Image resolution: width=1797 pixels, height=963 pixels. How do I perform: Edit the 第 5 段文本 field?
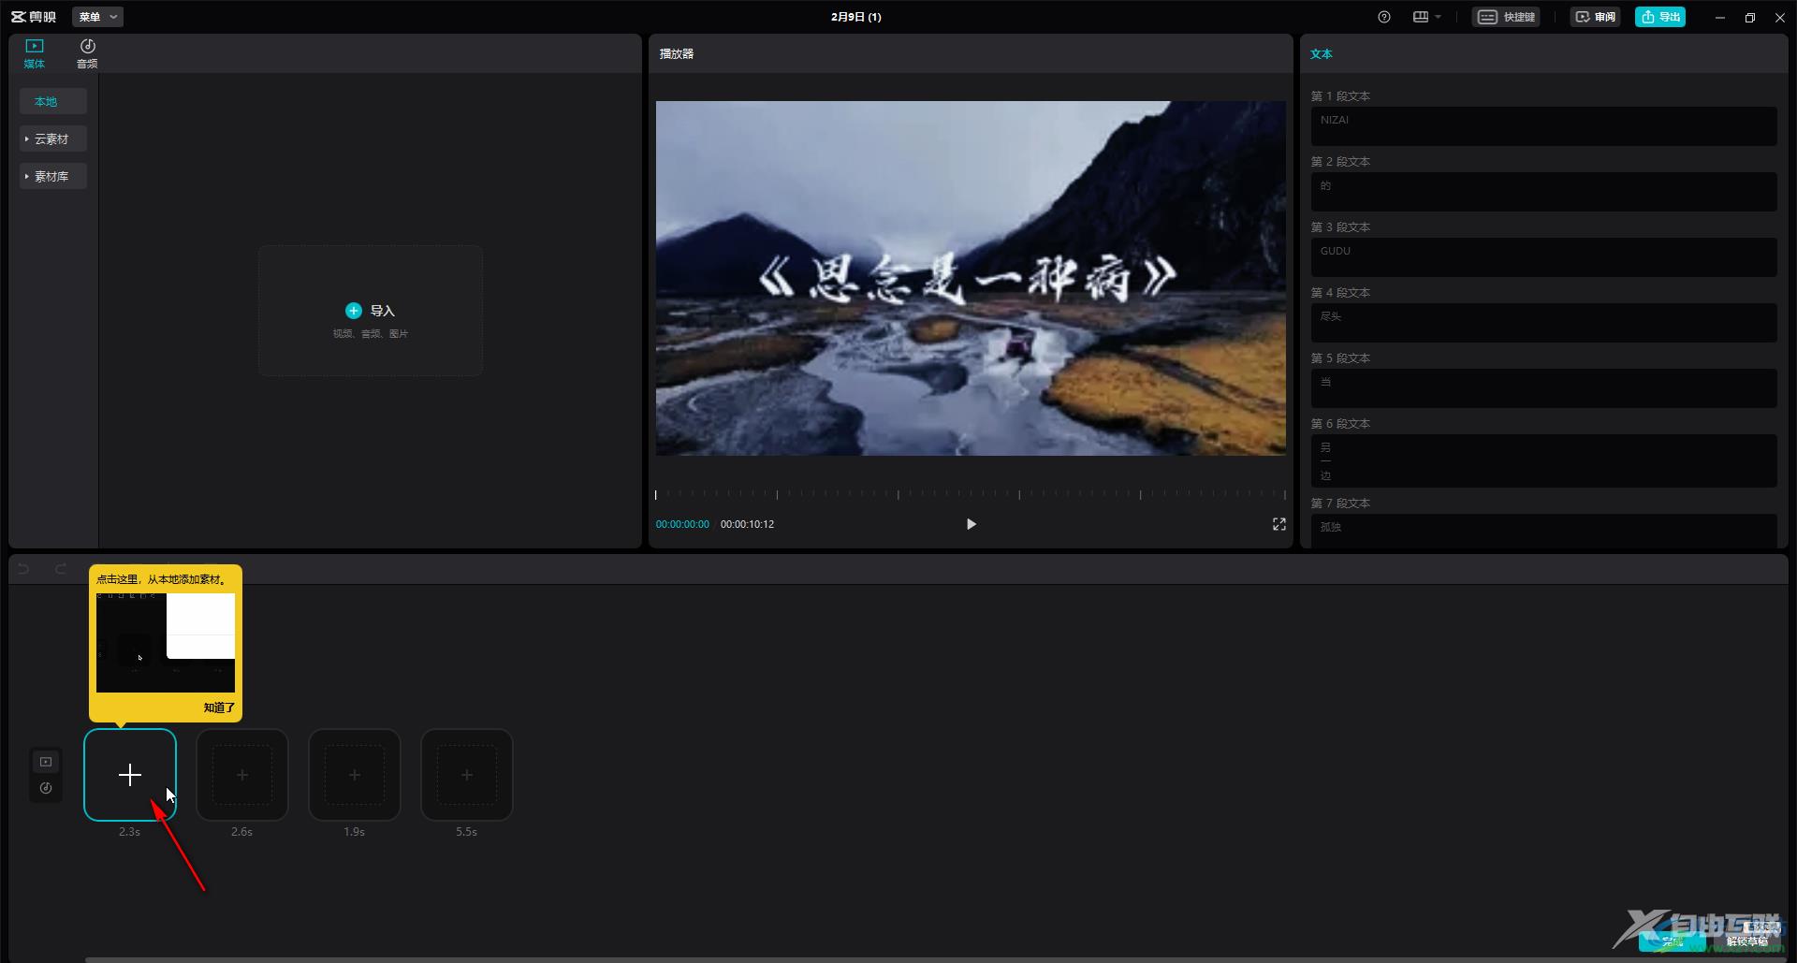pyautogui.click(x=1543, y=388)
